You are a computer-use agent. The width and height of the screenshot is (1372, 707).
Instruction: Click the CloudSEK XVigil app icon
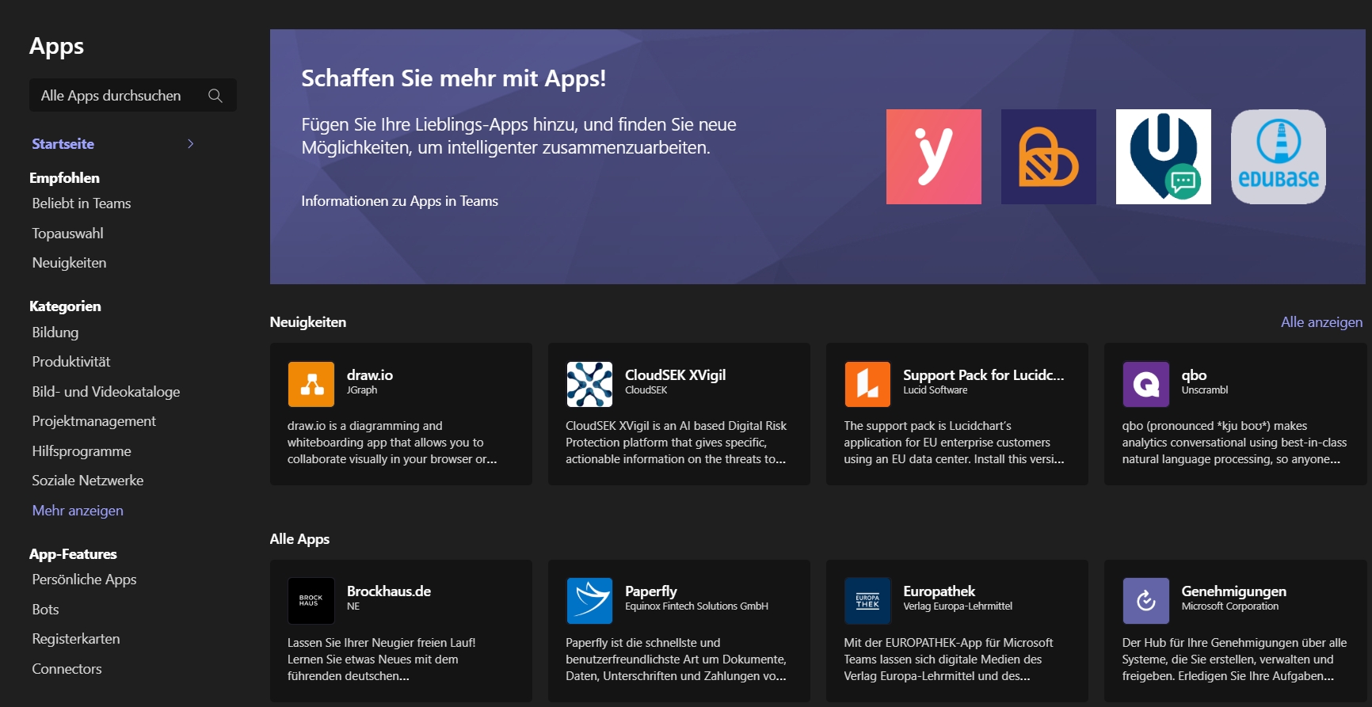589,384
